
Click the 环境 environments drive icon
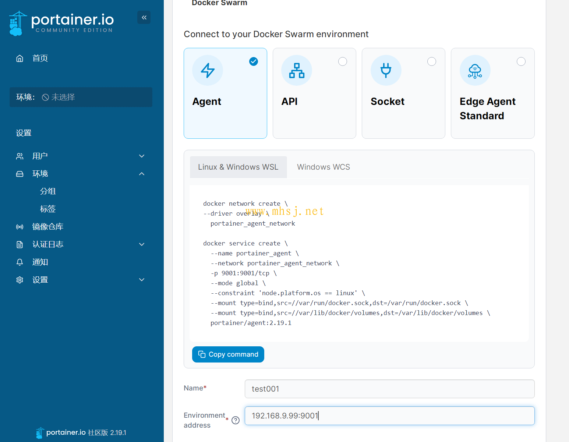pyautogui.click(x=20, y=174)
